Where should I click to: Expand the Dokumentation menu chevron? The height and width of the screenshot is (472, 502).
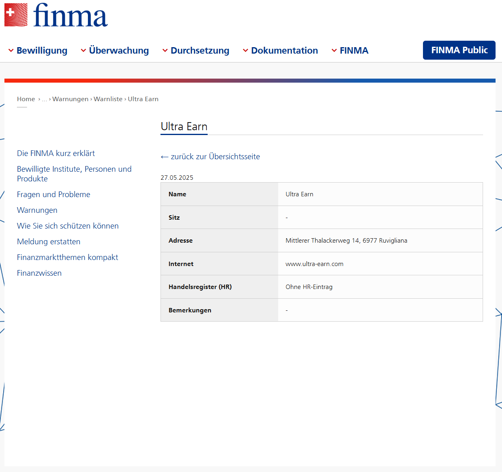[246, 50]
